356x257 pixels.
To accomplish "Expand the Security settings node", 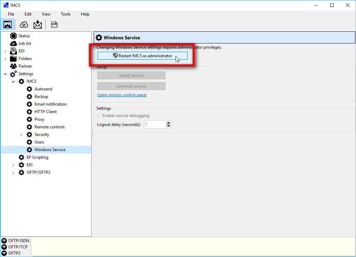I will coord(21,135).
